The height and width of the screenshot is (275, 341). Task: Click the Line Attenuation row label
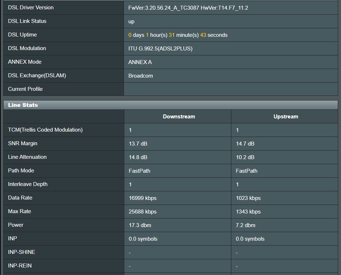click(x=27, y=157)
